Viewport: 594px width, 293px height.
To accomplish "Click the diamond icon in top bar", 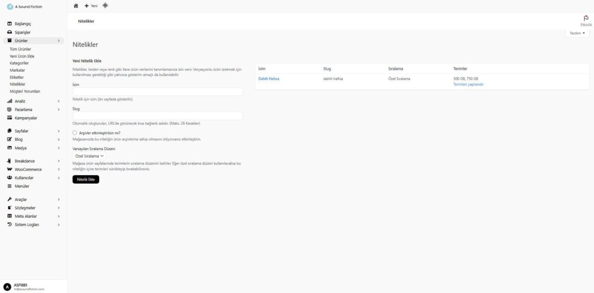I will pyautogui.click(x=105, y=5).
